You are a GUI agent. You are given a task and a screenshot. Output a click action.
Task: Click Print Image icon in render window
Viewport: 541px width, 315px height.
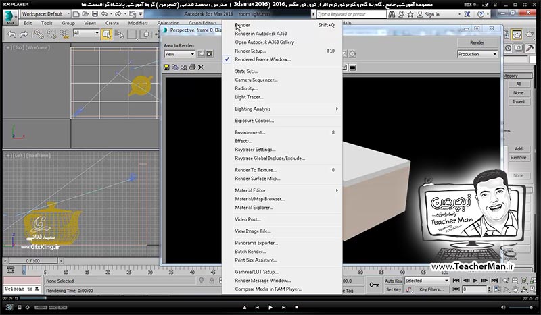192,67
